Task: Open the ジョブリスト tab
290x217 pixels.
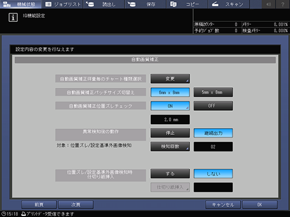Action: tap(63, 4)
